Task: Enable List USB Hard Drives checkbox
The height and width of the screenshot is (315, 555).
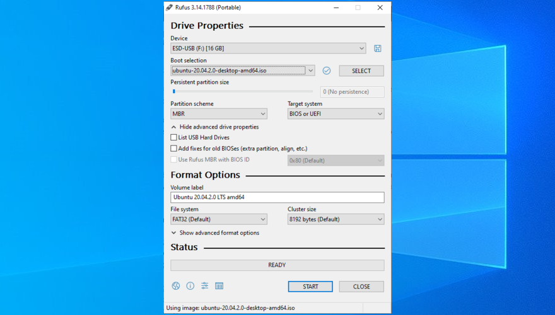Action: [174, 137]
